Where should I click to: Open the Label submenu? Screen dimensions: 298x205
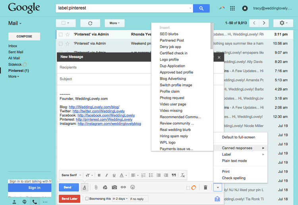(x=240, y=154)
